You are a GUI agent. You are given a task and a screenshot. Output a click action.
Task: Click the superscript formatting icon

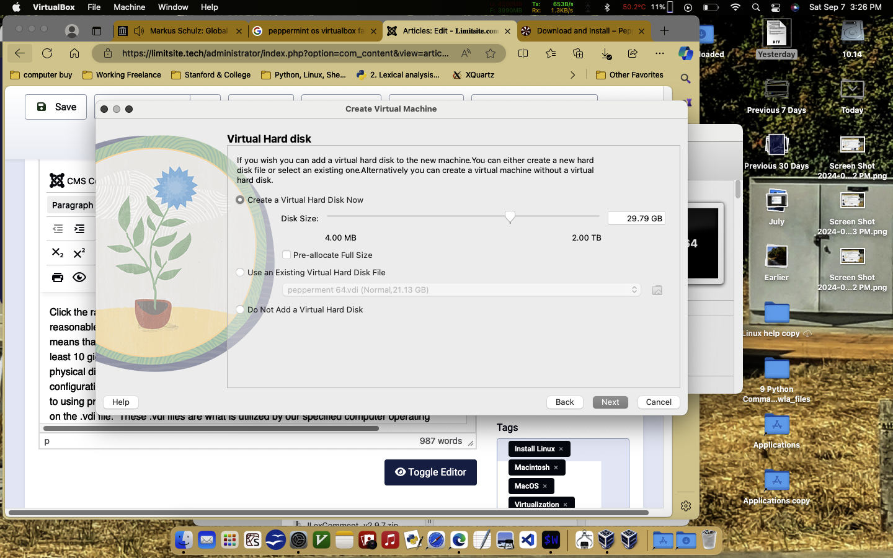(x=79, y=253)
